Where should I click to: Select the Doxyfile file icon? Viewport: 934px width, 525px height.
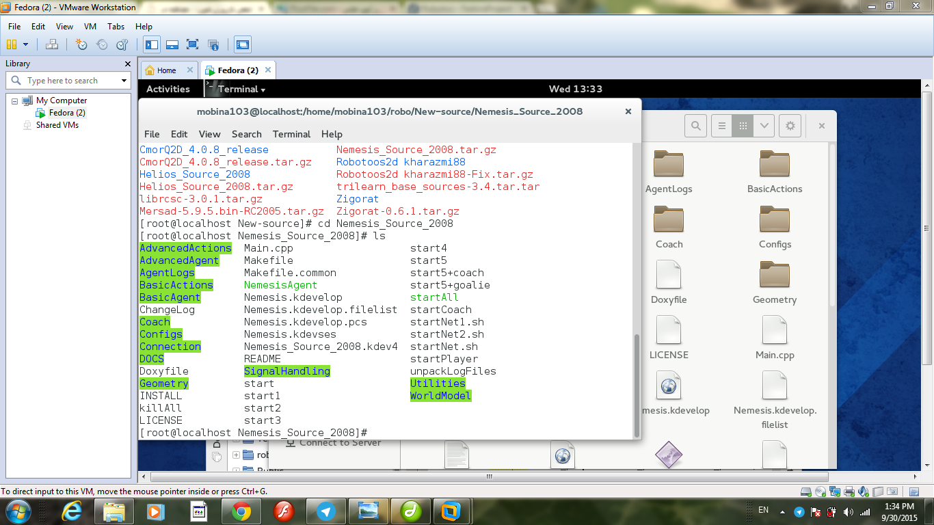(669, 274)
